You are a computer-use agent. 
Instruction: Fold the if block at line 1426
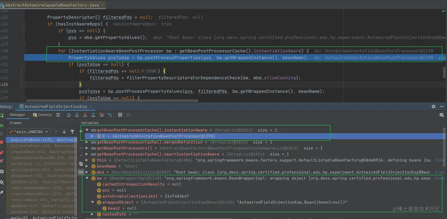point(24,24)
